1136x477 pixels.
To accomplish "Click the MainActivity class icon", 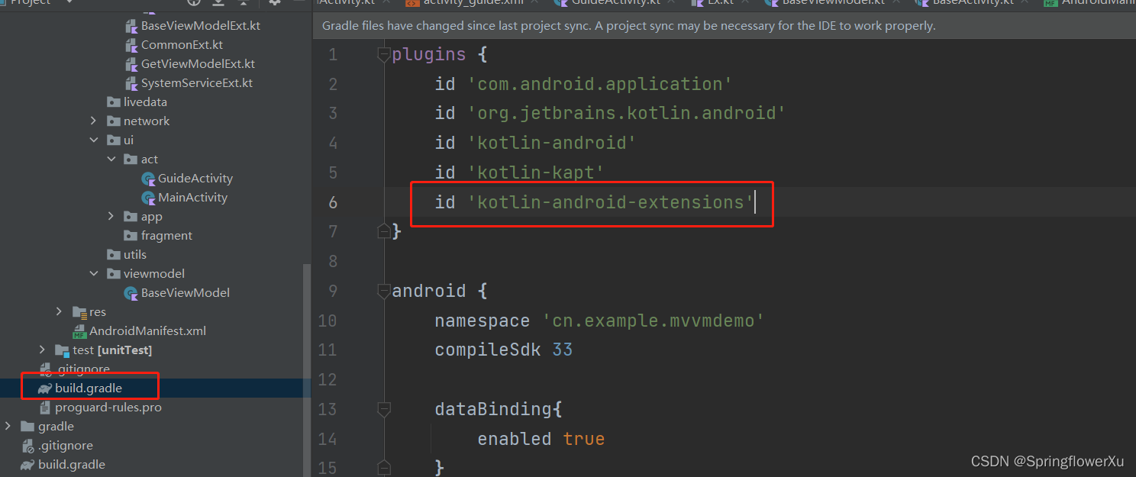I will 148,198.
